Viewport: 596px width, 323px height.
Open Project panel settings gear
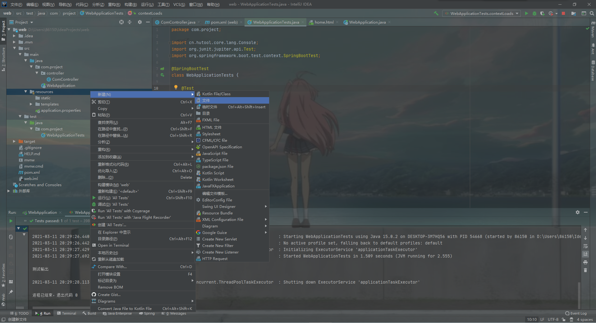[x=140, y=22]
